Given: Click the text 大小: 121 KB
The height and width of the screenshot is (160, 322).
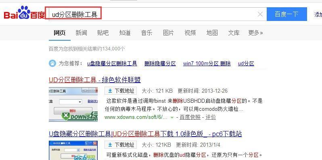Looking at the screenshot, I should [x=157, y=91].
